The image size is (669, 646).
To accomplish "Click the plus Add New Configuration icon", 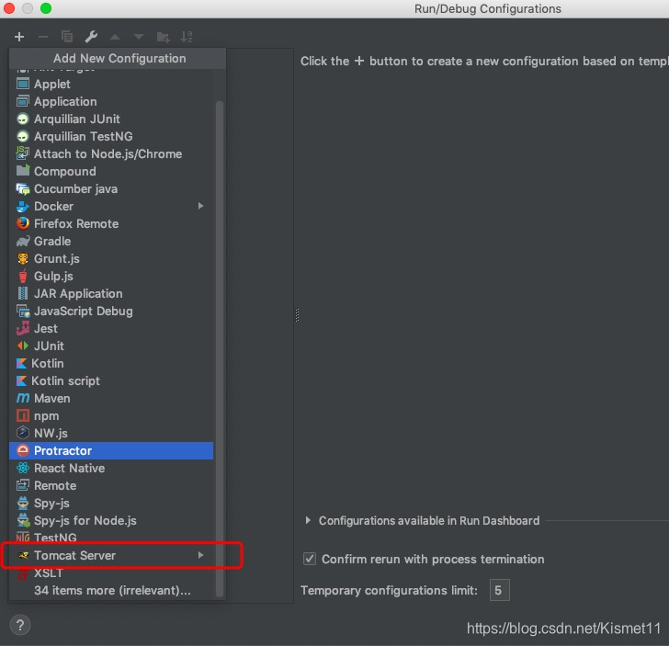I will 19,37.
